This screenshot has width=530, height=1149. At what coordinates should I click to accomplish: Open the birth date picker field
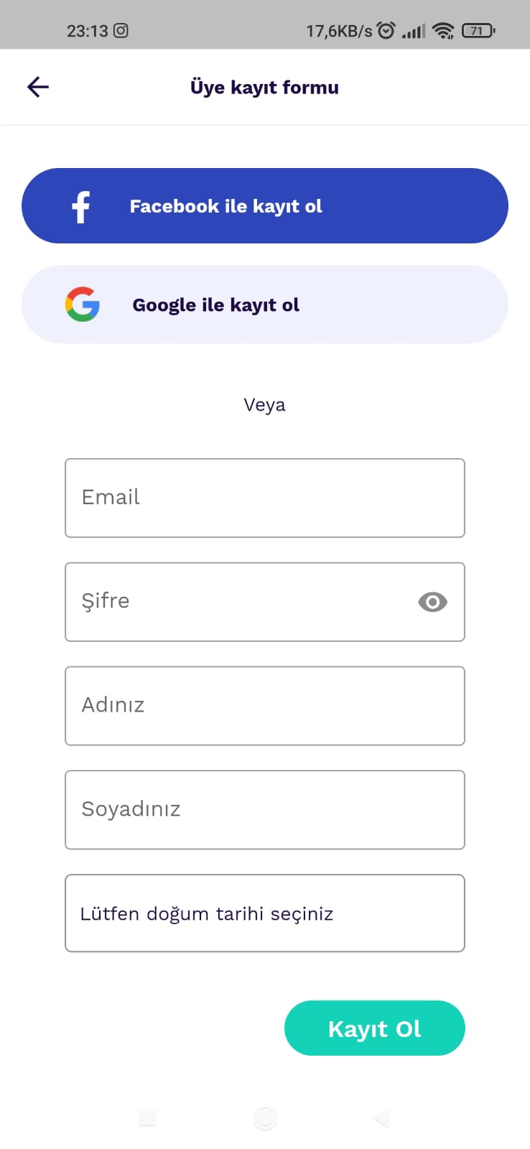(264, 913)
